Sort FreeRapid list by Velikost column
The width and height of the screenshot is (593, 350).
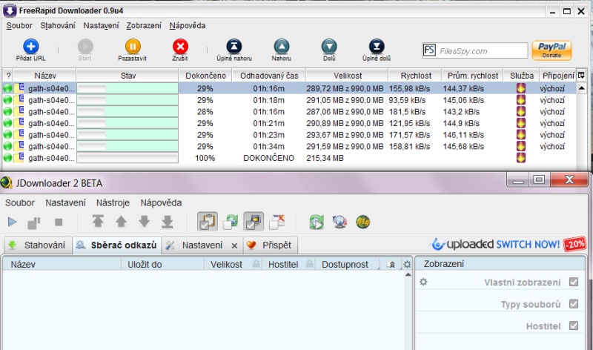pos(348,76)
